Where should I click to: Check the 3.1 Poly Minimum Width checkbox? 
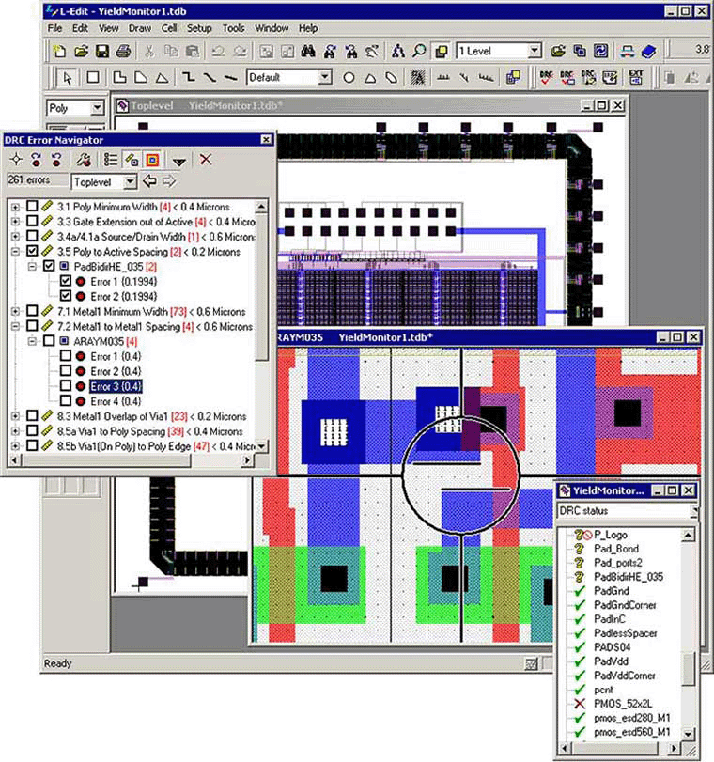click(32, 207)
